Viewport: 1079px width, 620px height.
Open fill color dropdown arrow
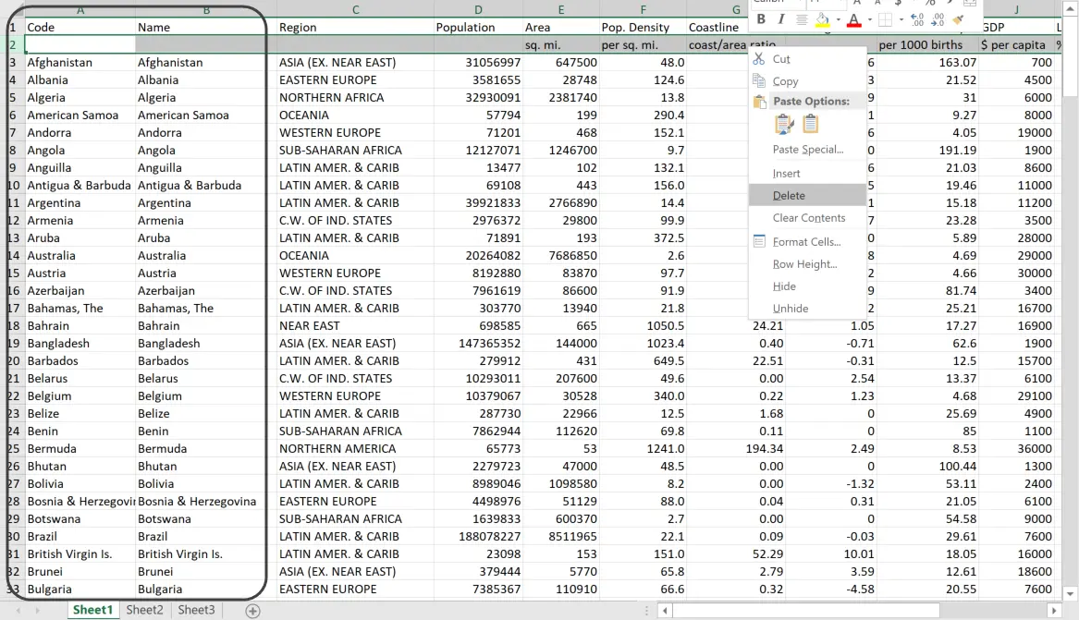tap(838, 20)
